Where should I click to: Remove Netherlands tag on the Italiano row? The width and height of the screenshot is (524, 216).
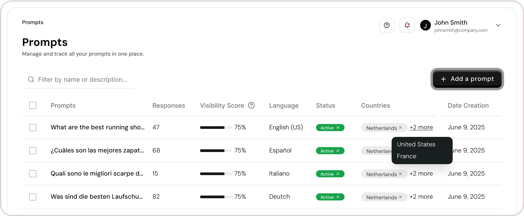tap(400, 174)
